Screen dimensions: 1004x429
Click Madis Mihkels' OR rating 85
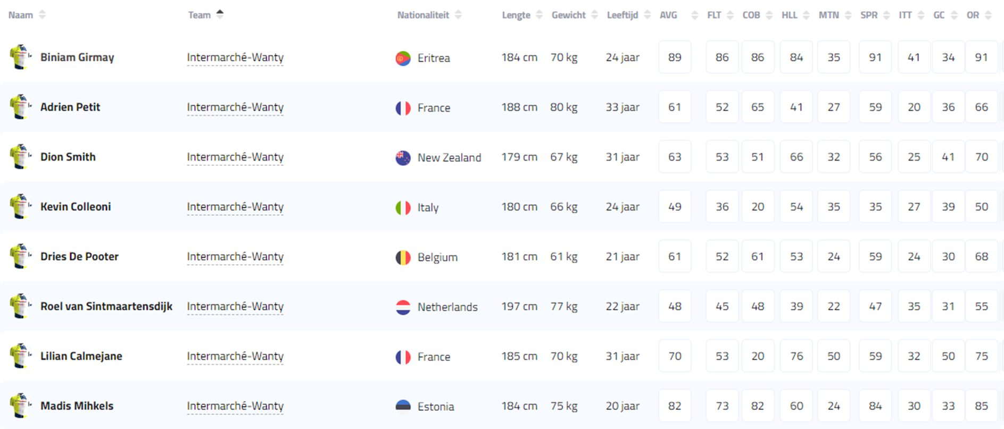tap(981, 406)
